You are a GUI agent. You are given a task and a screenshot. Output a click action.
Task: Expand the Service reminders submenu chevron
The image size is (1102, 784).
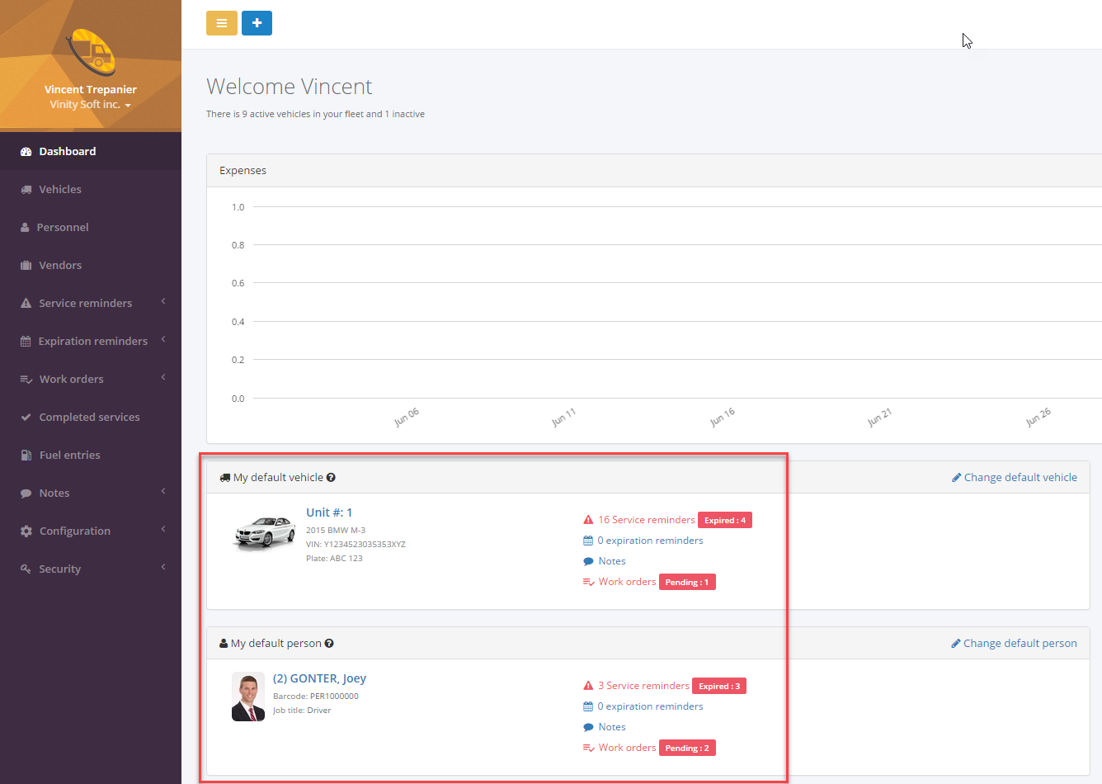click(163, 302)
